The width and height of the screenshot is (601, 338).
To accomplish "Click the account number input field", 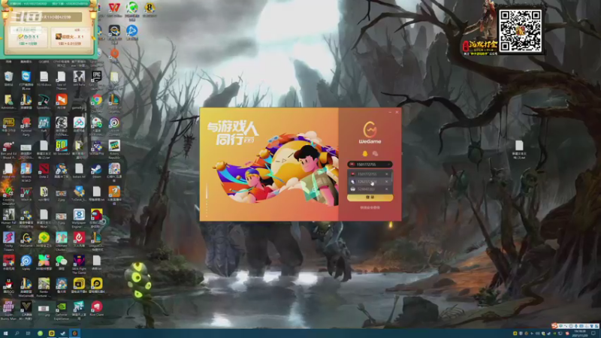I will 370,164.
